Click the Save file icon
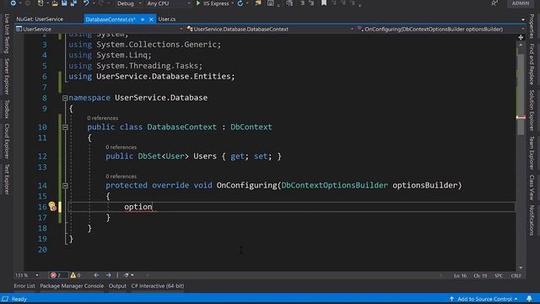Screen dimensions: 540x304 coord(64,3)
